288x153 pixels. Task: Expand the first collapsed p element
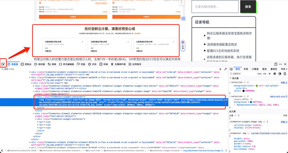click(38, 122)
